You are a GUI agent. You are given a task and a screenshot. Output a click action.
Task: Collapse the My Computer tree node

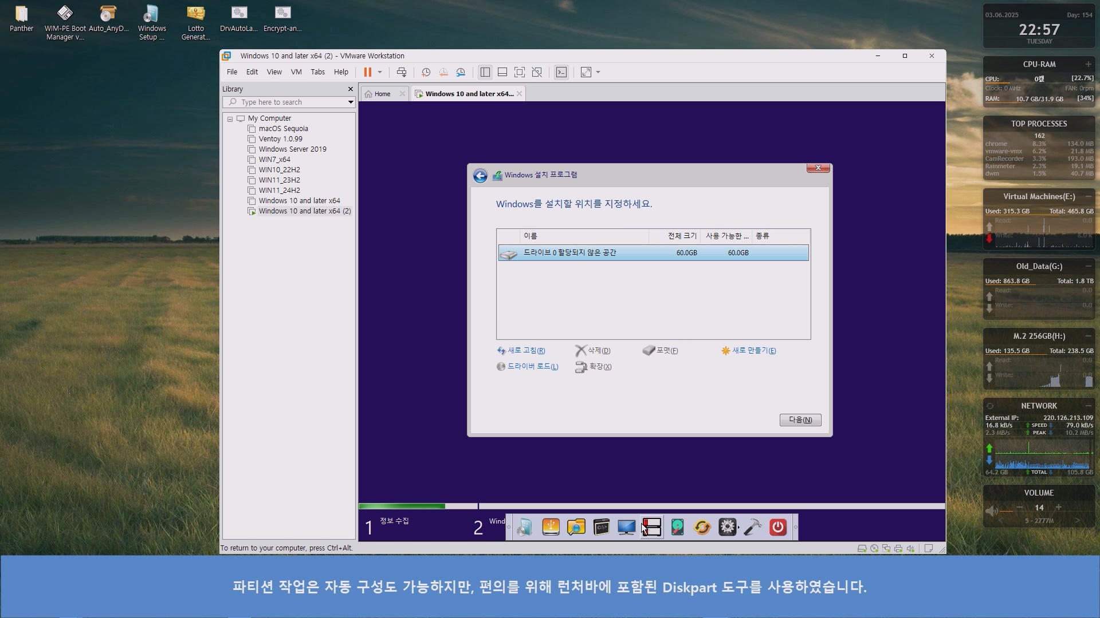(230, 119)
